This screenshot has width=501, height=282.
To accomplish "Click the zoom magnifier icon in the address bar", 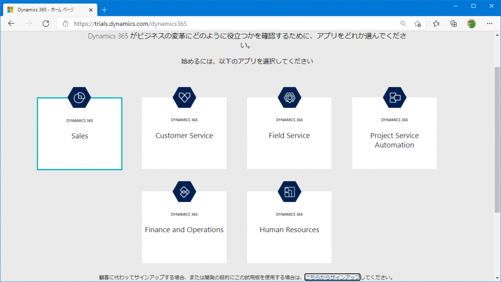I will (x=403, y=23).
